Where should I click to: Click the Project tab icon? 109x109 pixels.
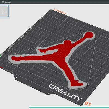3,2
